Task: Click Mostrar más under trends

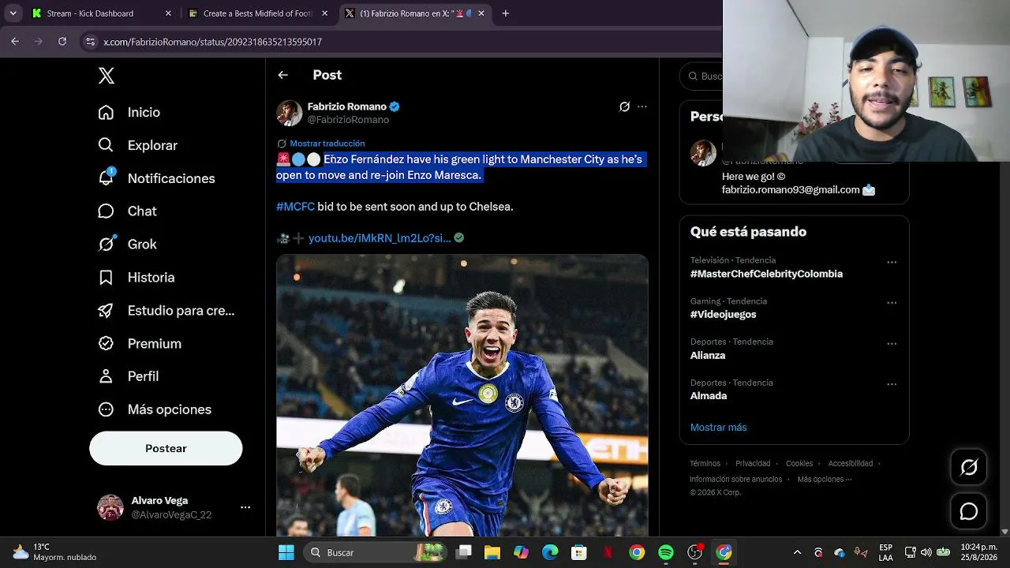Action: coord(718,428)
